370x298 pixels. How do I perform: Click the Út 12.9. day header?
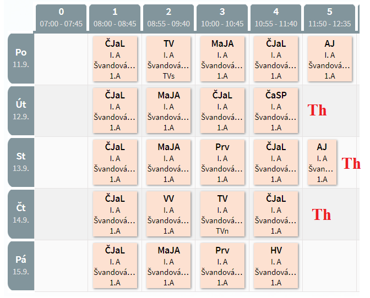point(21,109)
